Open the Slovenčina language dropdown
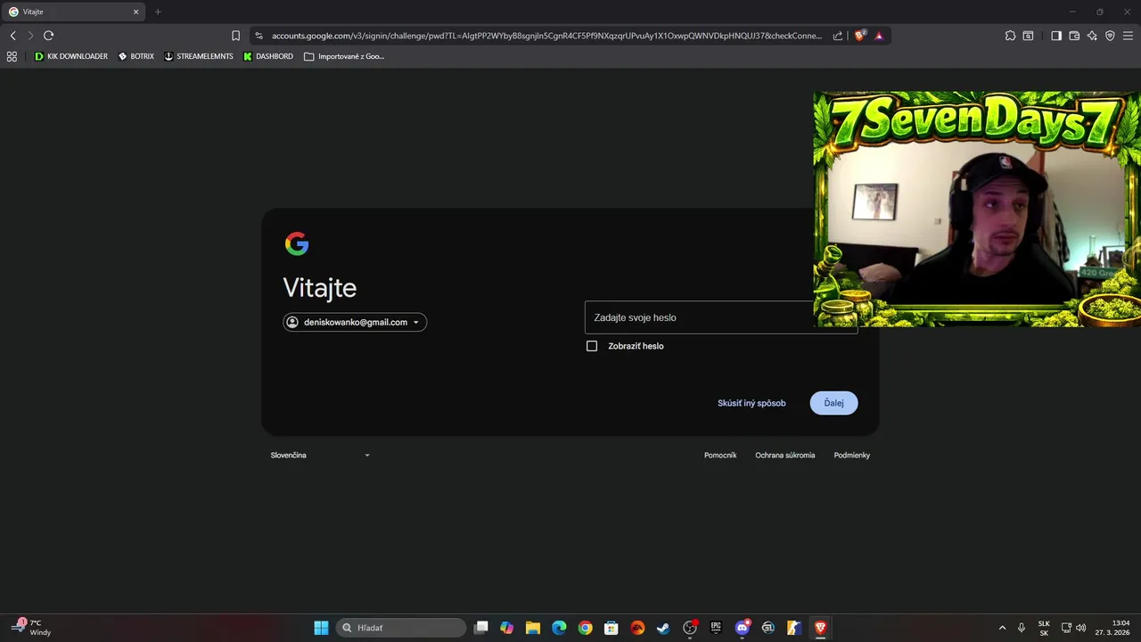This screenshot has width=1141, height=642. pos(320,455)
